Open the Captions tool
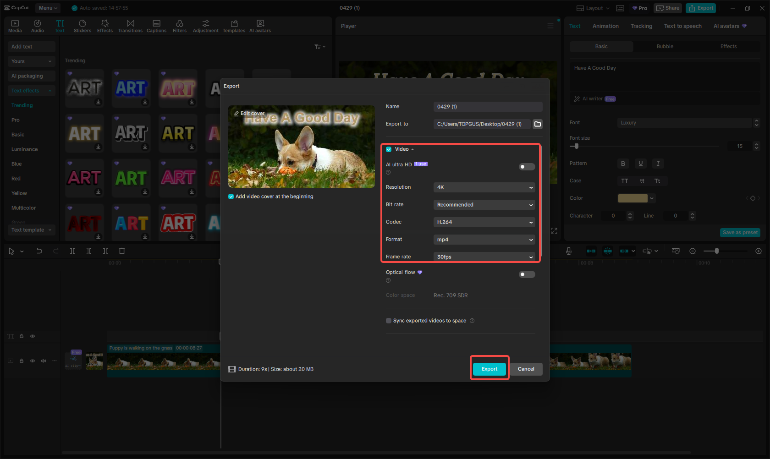Screen dimensions: 770x459 click(x=156, y=25)
